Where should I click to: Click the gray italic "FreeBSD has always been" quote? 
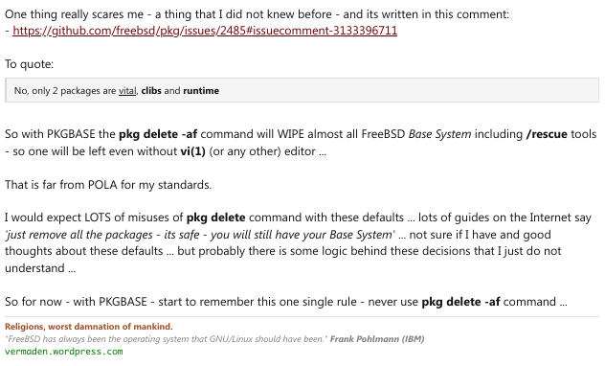pos(167,339)
